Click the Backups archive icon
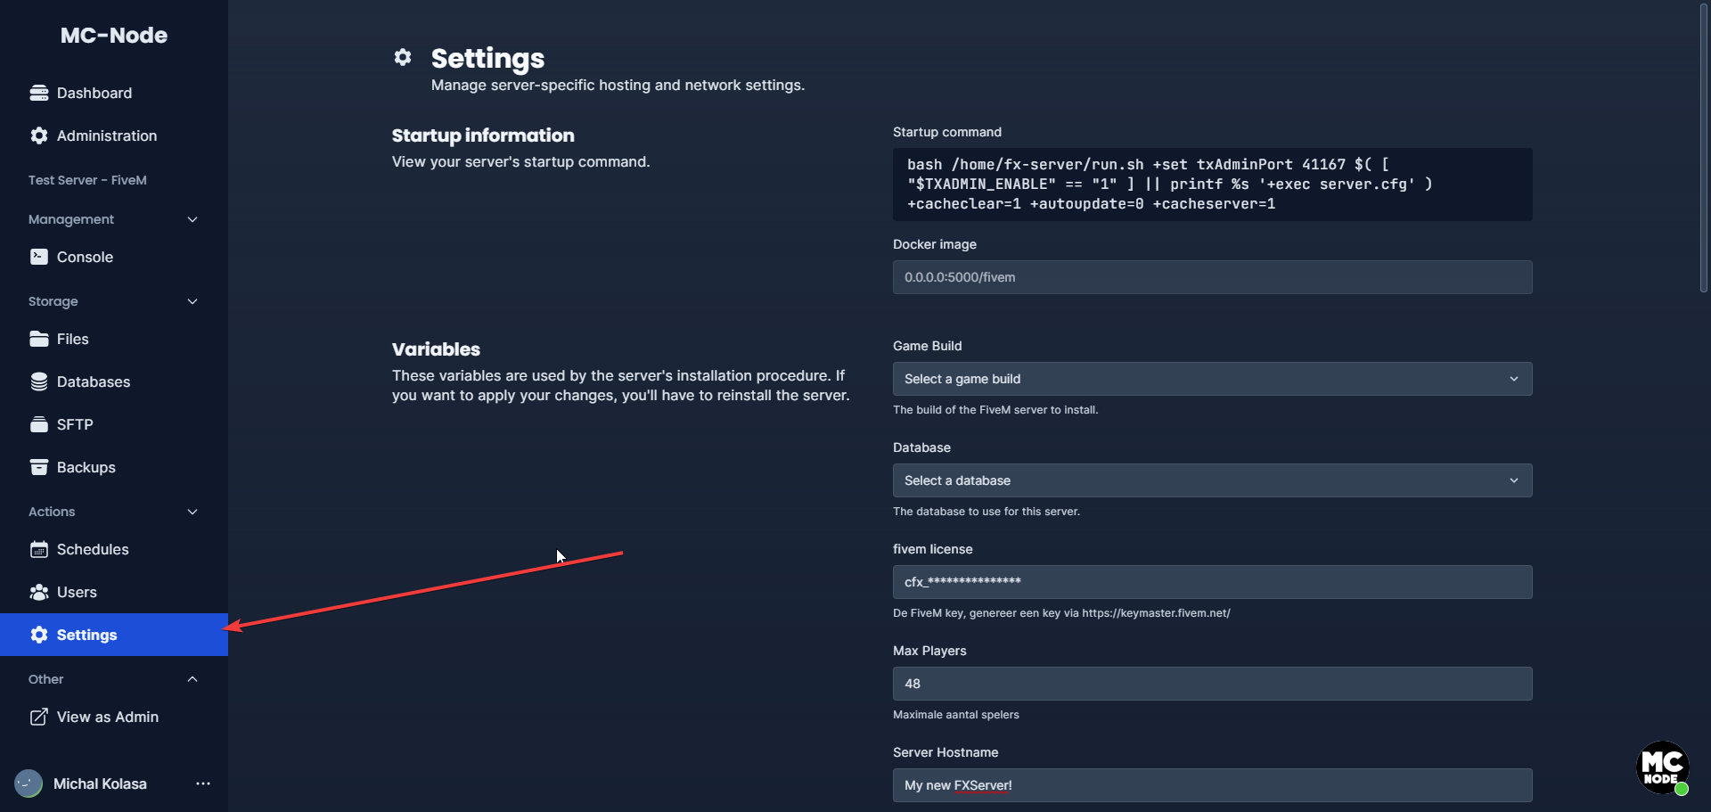 [38, 467]
